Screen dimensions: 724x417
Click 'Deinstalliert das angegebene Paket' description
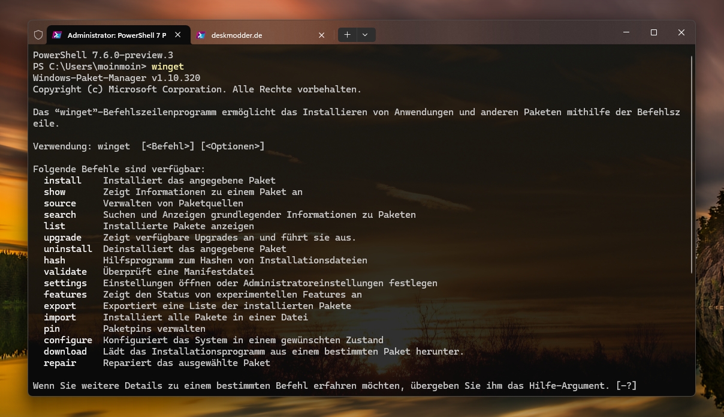[x=195, y=249]
